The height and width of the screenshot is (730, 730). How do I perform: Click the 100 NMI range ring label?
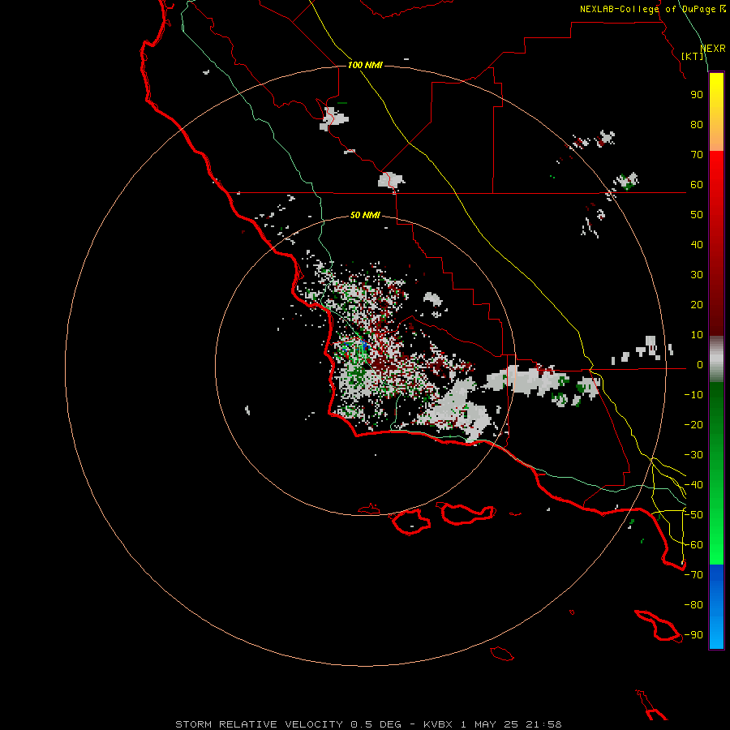click(365, 65)
